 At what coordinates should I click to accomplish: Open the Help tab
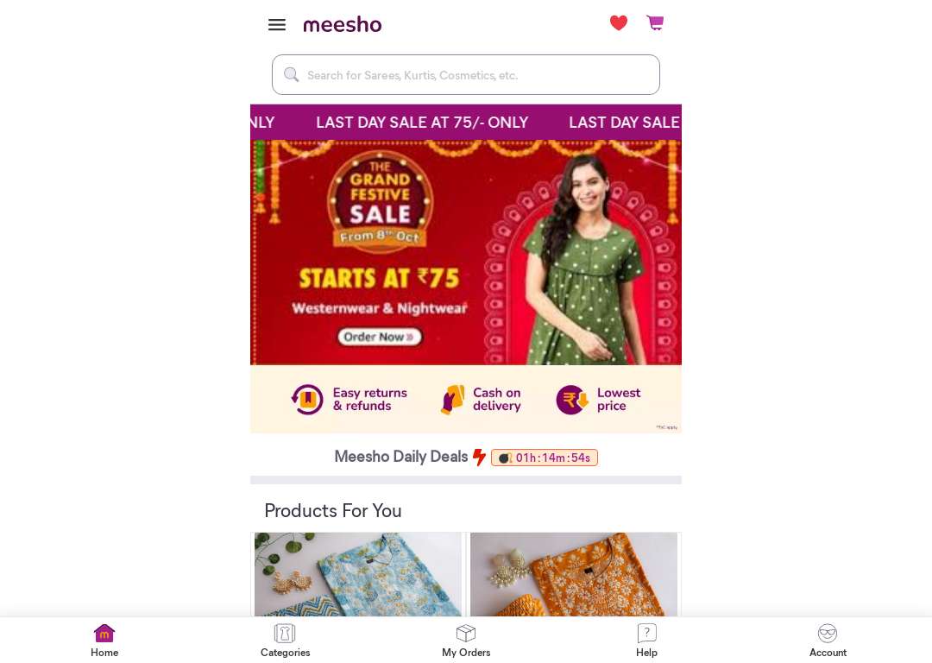(646, 641)
